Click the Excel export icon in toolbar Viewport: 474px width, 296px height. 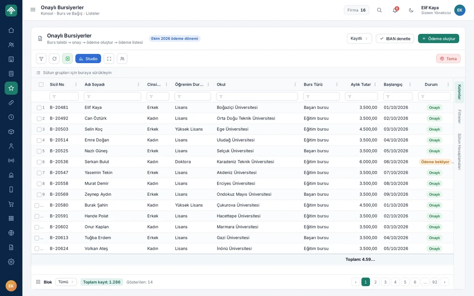[68, 59]
